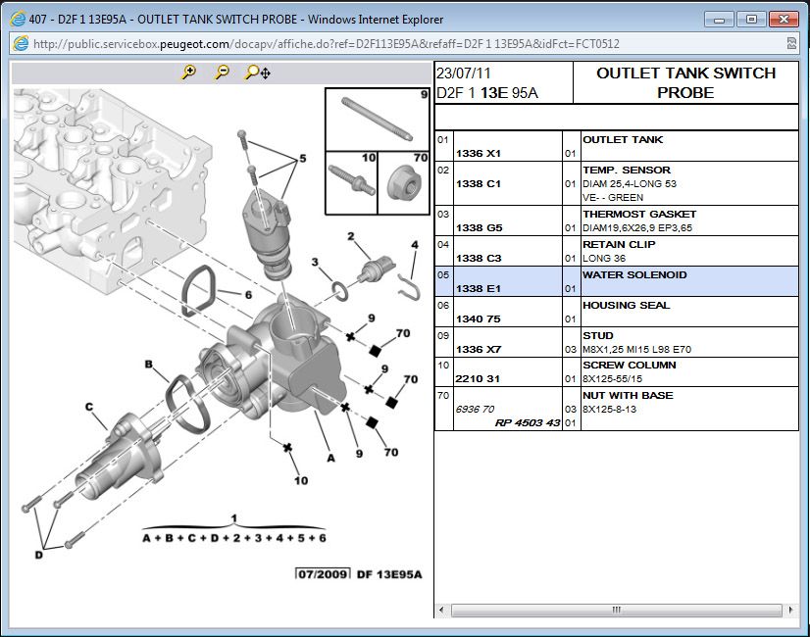Click callout letter D in diagram
Image resolution: width=810 pixels, height=637 pixels.
pos(39,555)
